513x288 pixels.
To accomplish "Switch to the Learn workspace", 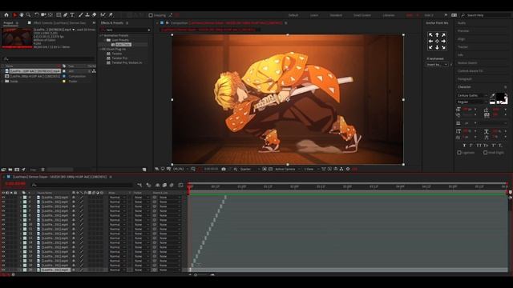I will tap(314, 15).
